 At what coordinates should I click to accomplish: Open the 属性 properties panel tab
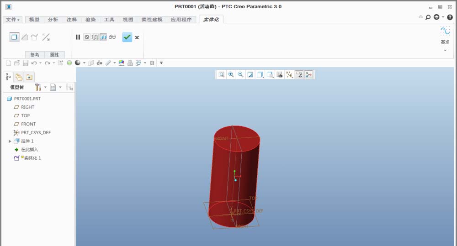54,55
